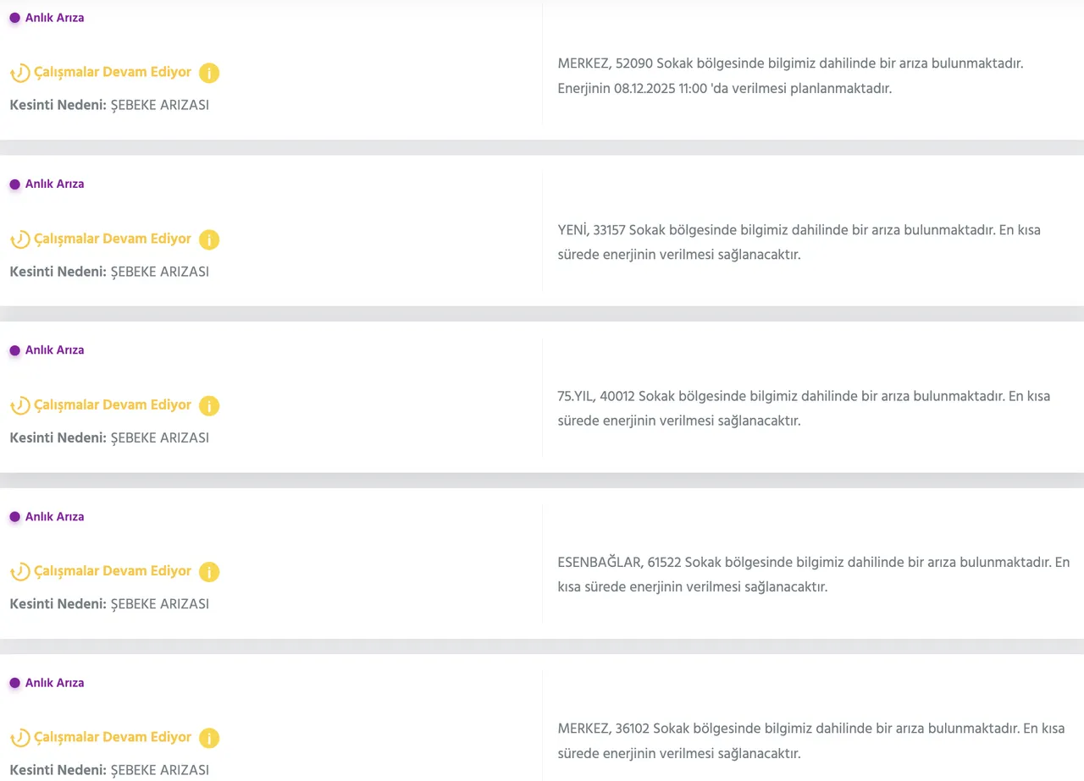This screenshot has width=1084, height=781.
Task: Click clock status icon in MERKEZ 36102 card
Action: (19, 738)
